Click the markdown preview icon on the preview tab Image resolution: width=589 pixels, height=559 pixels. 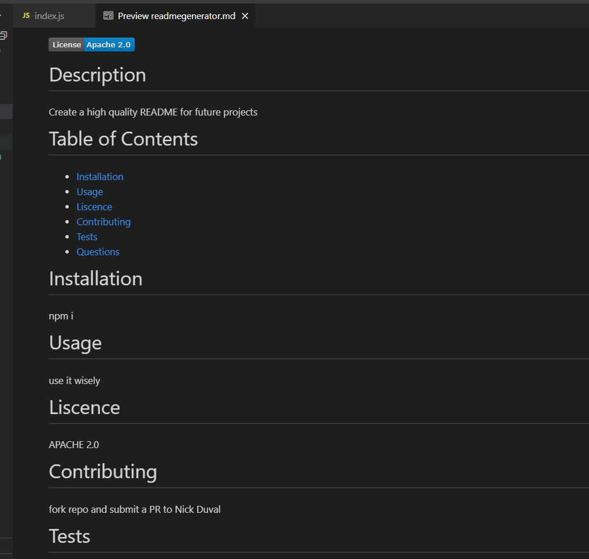109,16
